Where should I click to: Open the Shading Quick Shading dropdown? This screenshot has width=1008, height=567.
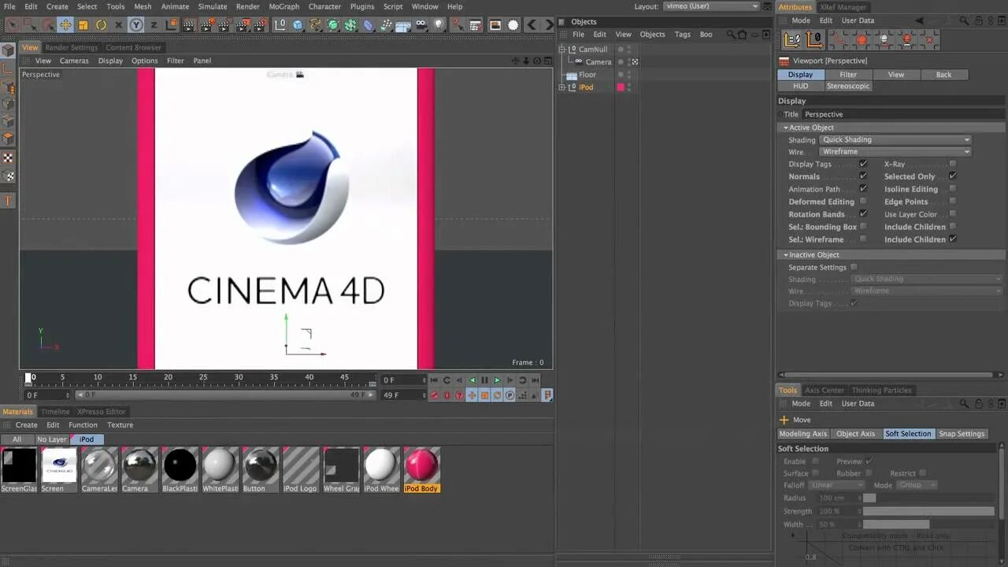click(895, 139)
